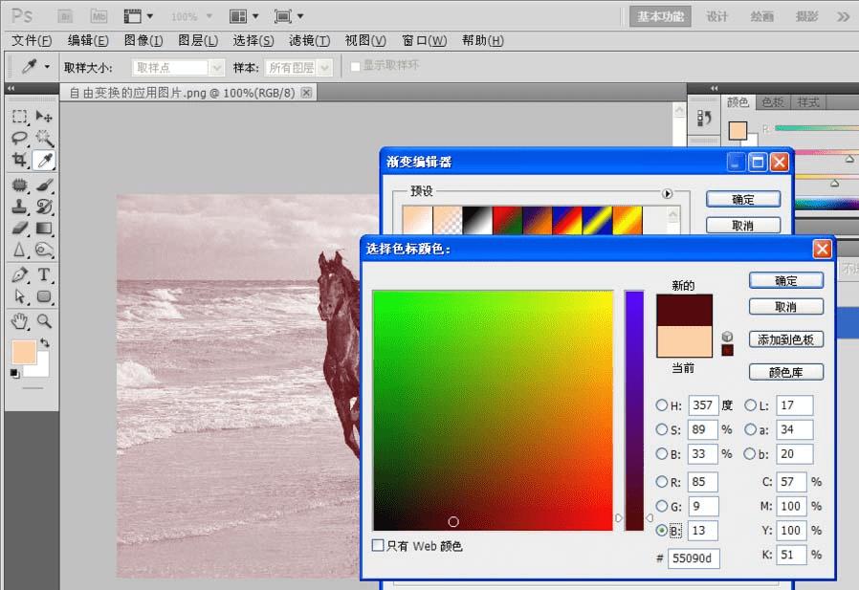Screen dimensions: 859x590
Task: Open the 编辑(E) Edit menu
Action: 88,40
